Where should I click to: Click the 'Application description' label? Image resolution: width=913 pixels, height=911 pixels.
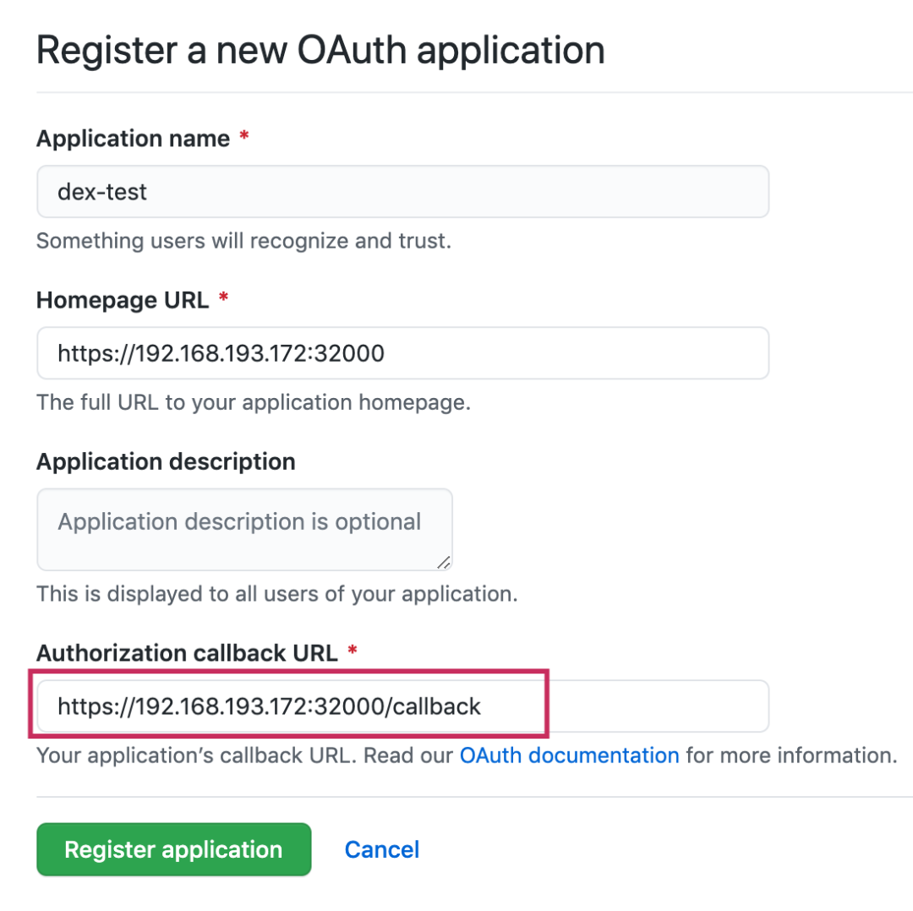pyautogui.click(x=166, y=461)
